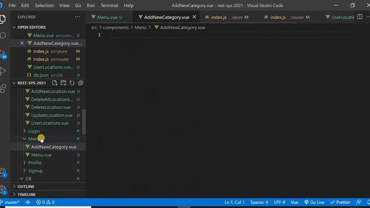This screenshot has width=370, height=208.
Task: Click the synchronize changes cloud icon
Action: tap(28, 202)
